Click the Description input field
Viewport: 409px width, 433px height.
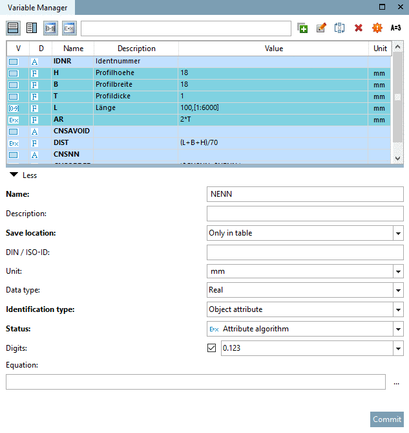pyautogui.click(x=305, y=214)
